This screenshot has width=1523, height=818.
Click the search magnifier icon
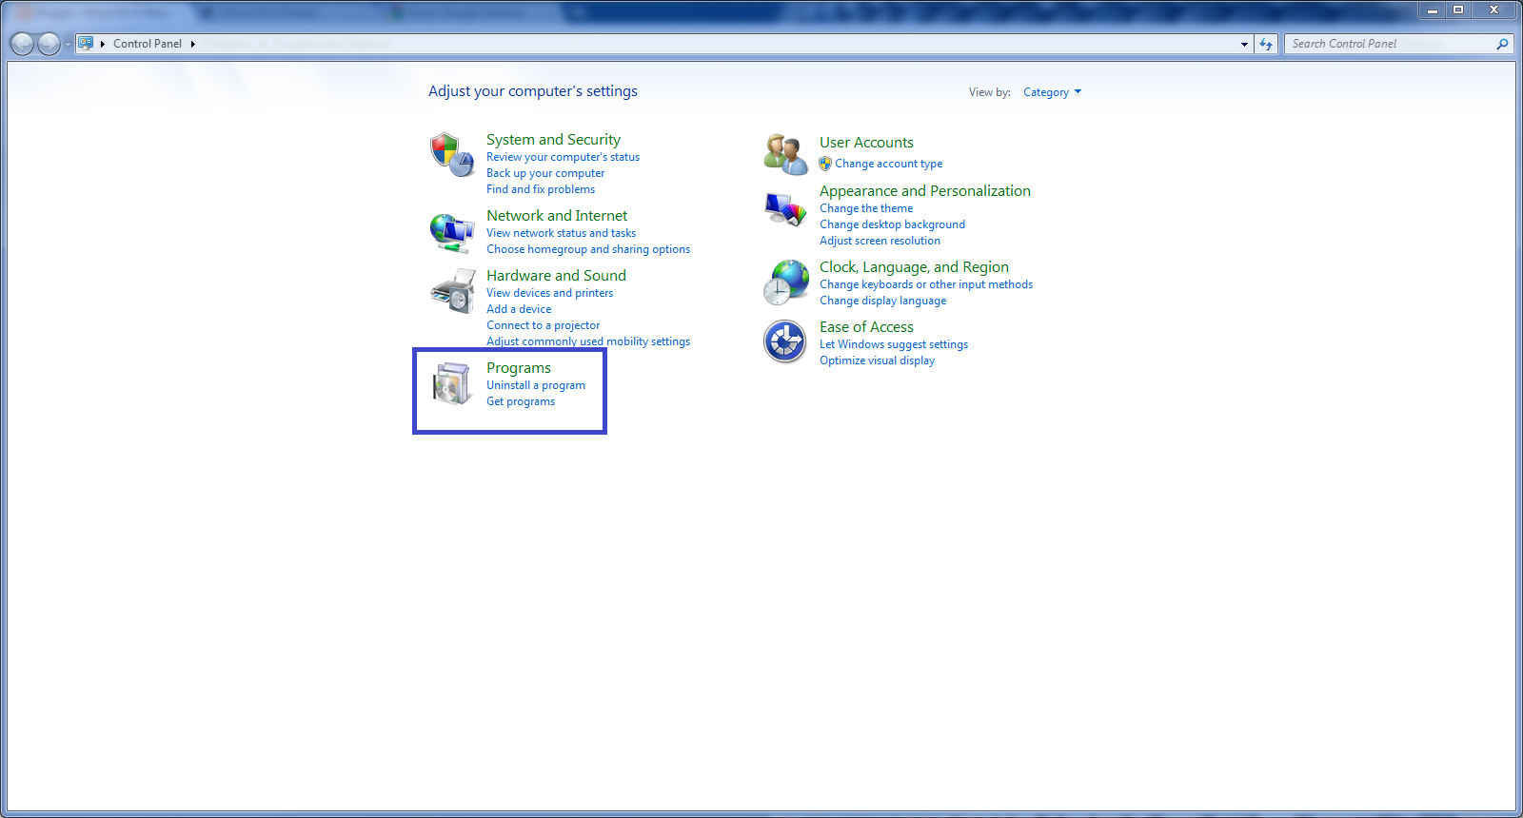(x=1502, y=44)
